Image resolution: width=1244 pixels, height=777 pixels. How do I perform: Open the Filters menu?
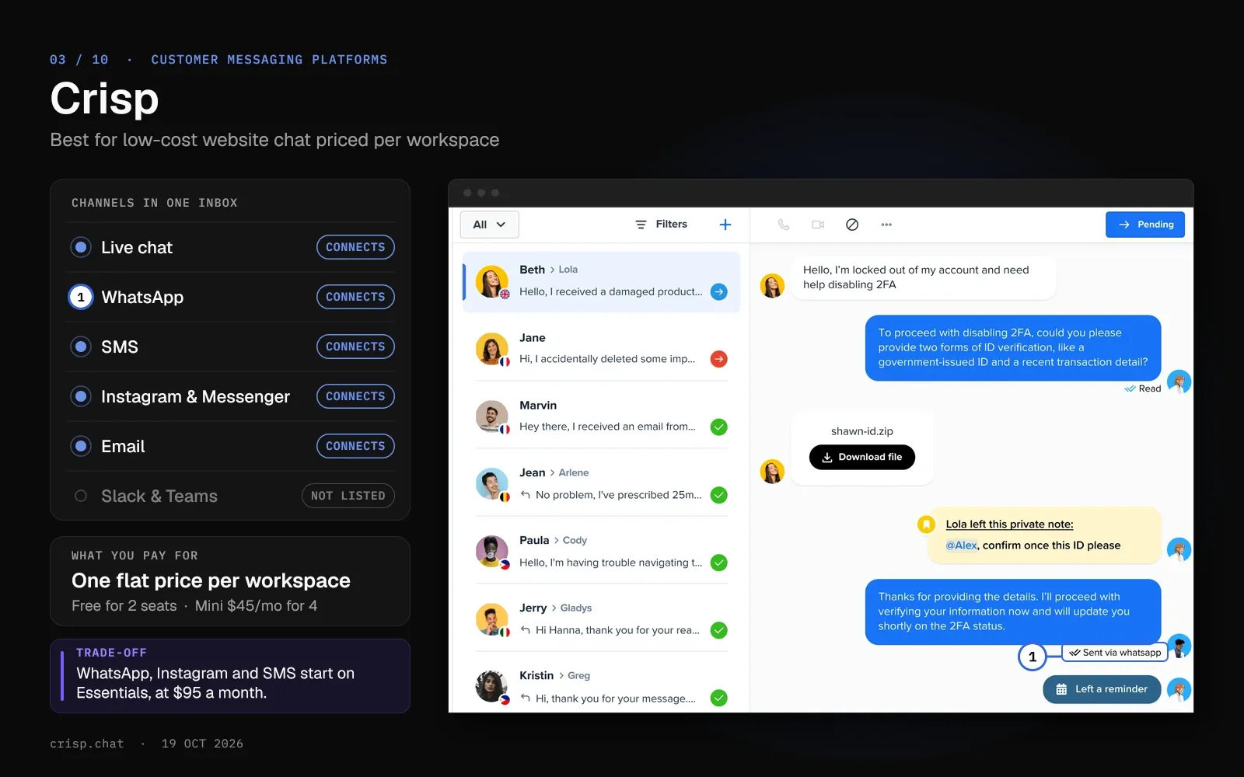point(661,225)
